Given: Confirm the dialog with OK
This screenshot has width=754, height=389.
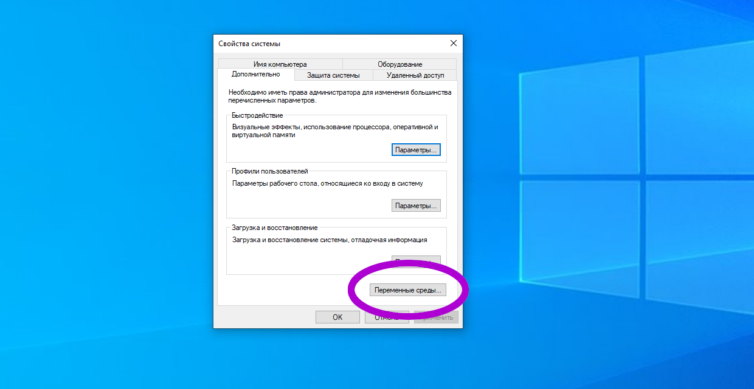Looking at the screenshot, I should point(337,317).
